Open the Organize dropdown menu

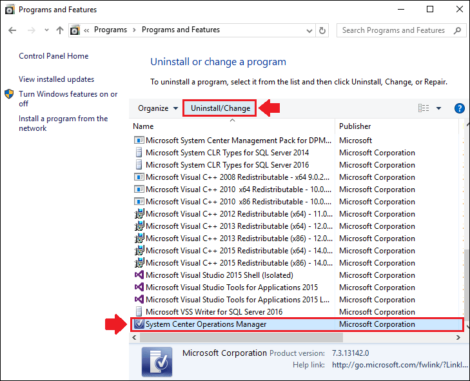[158, 108]
